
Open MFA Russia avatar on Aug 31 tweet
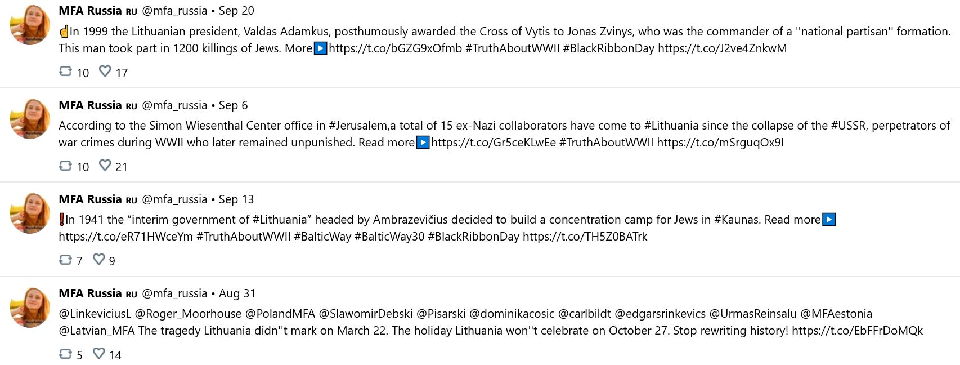[30, 308]
